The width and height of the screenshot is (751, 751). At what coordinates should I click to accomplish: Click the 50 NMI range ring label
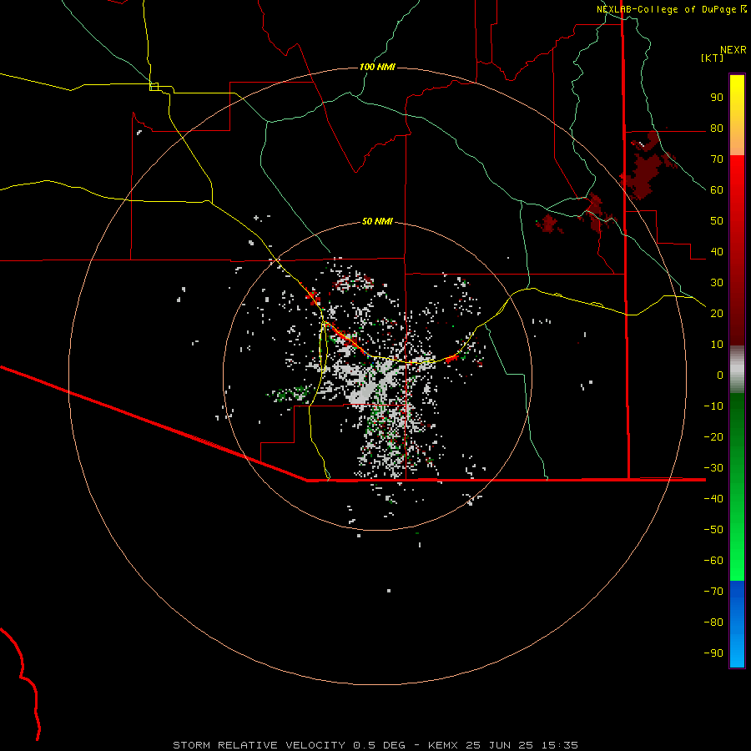[x=377, y=221]
